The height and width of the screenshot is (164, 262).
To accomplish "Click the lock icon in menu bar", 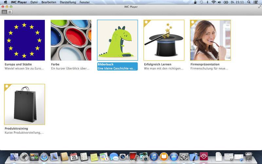I will [195, 2].
